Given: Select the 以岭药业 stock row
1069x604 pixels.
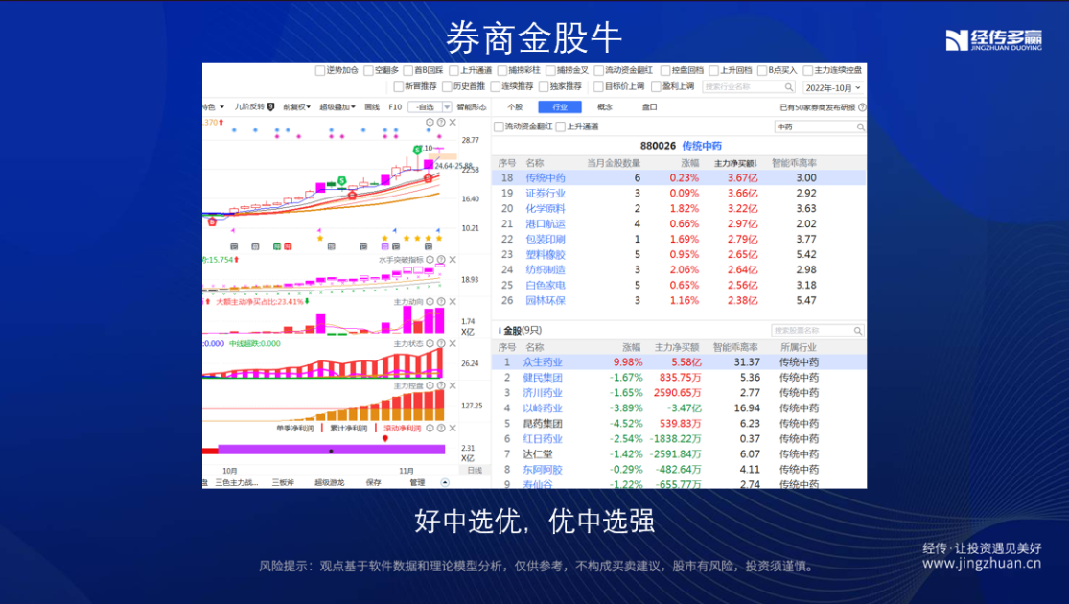Looking at the screenshot, I should 679,407.
